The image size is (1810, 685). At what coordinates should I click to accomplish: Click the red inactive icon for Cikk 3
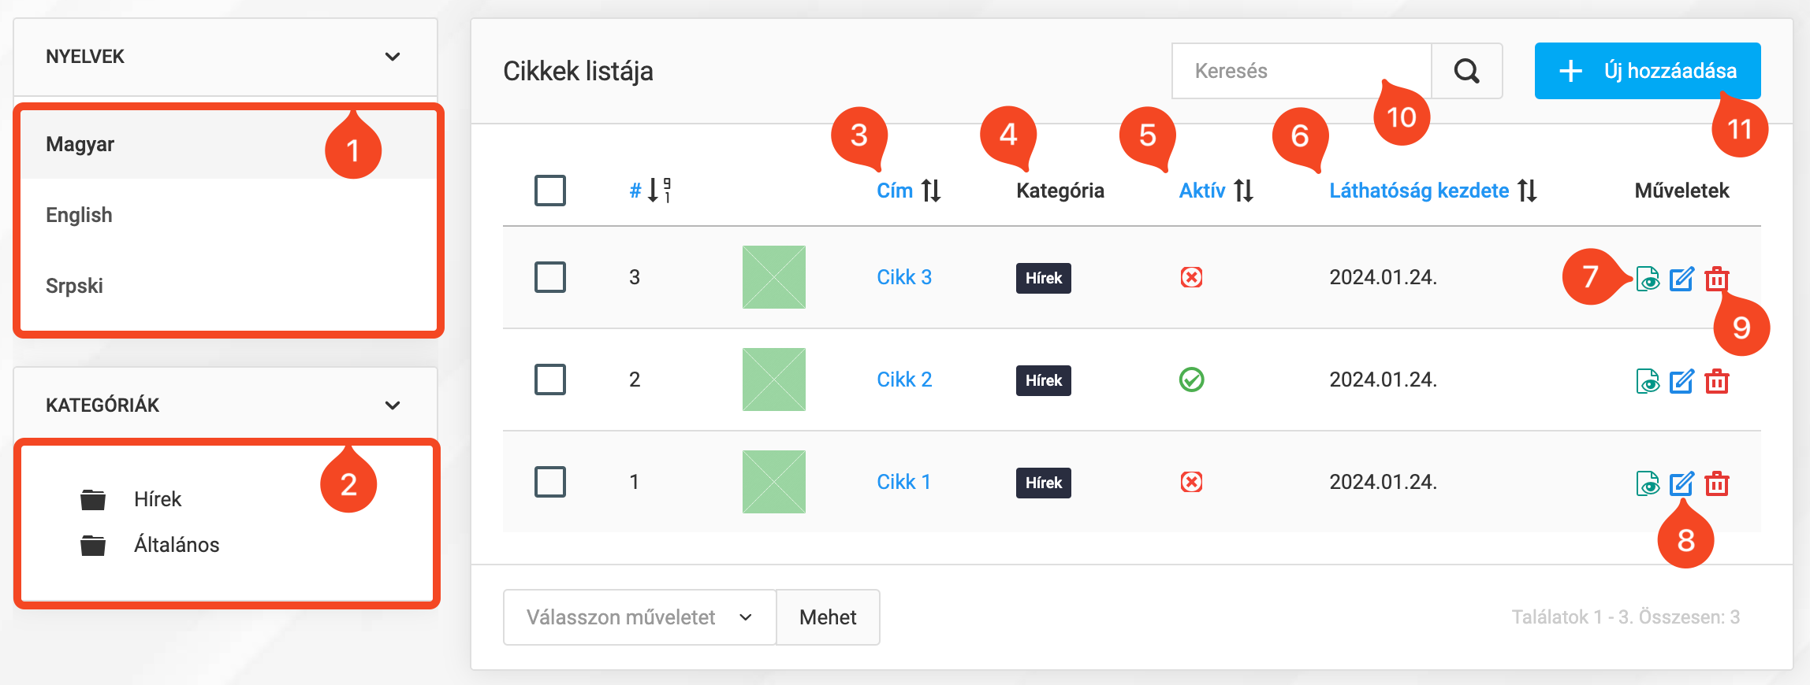point(1191,277)
